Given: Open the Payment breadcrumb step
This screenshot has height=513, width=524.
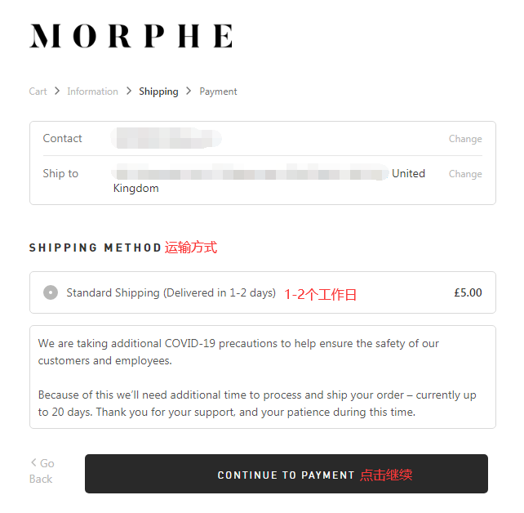Looking at the screenshot, I should 218,91.
